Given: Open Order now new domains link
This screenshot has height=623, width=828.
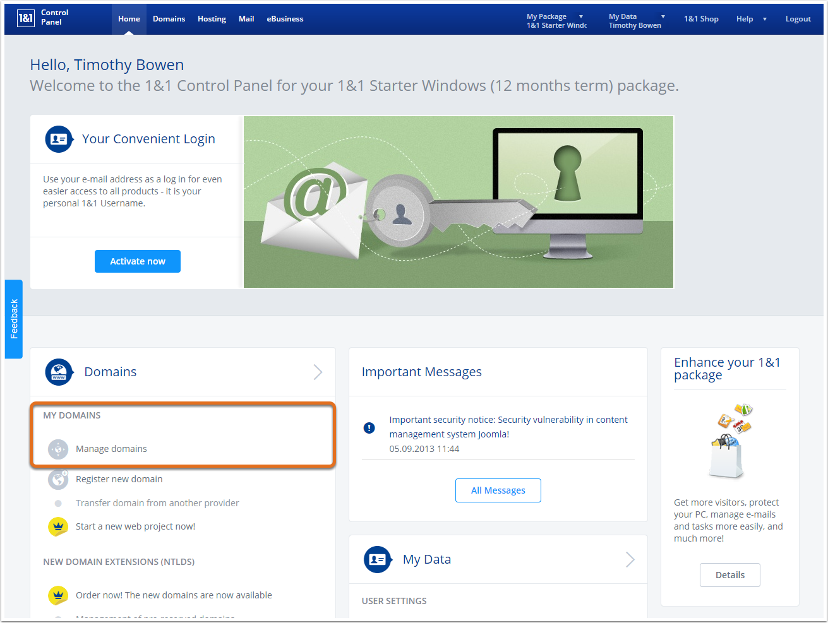Looking at the screenshot, I should [174, 595].
